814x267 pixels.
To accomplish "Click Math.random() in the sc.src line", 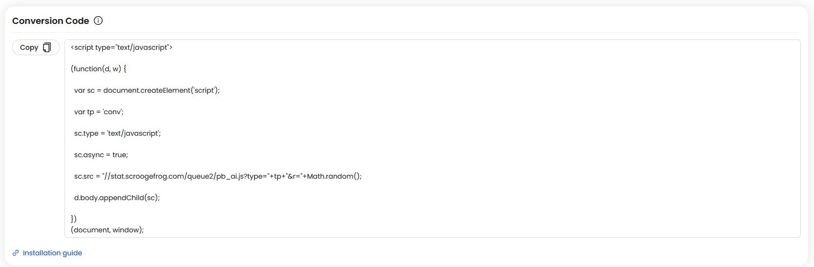I will point(334,176).
